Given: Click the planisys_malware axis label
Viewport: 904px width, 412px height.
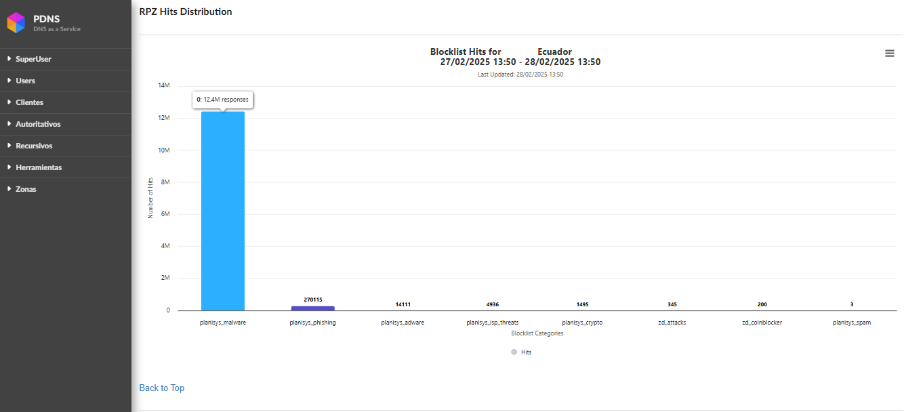Looking at the screenshot, I should pos(223,323).
